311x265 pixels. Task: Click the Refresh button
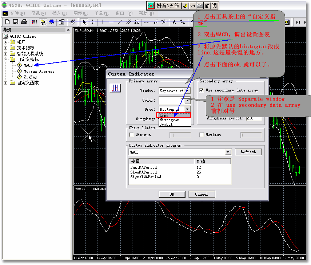point(248,152)
